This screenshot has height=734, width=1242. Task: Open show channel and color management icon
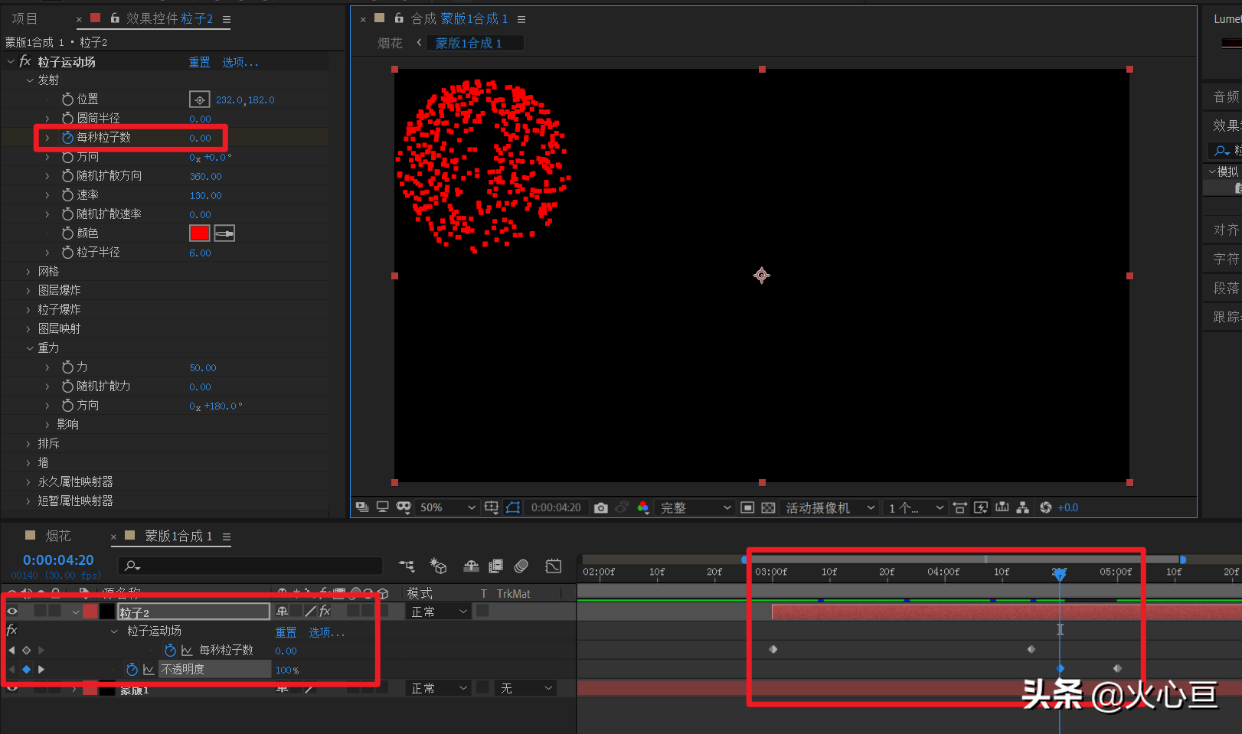[642, 507]
